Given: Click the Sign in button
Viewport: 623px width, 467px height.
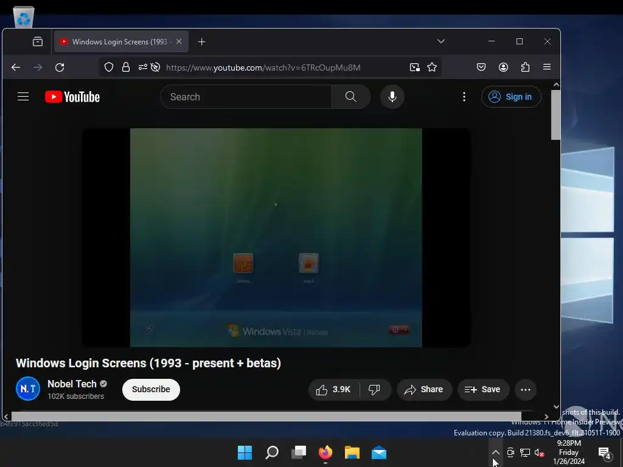Looking at the screenshot, I should click(511, 97).
